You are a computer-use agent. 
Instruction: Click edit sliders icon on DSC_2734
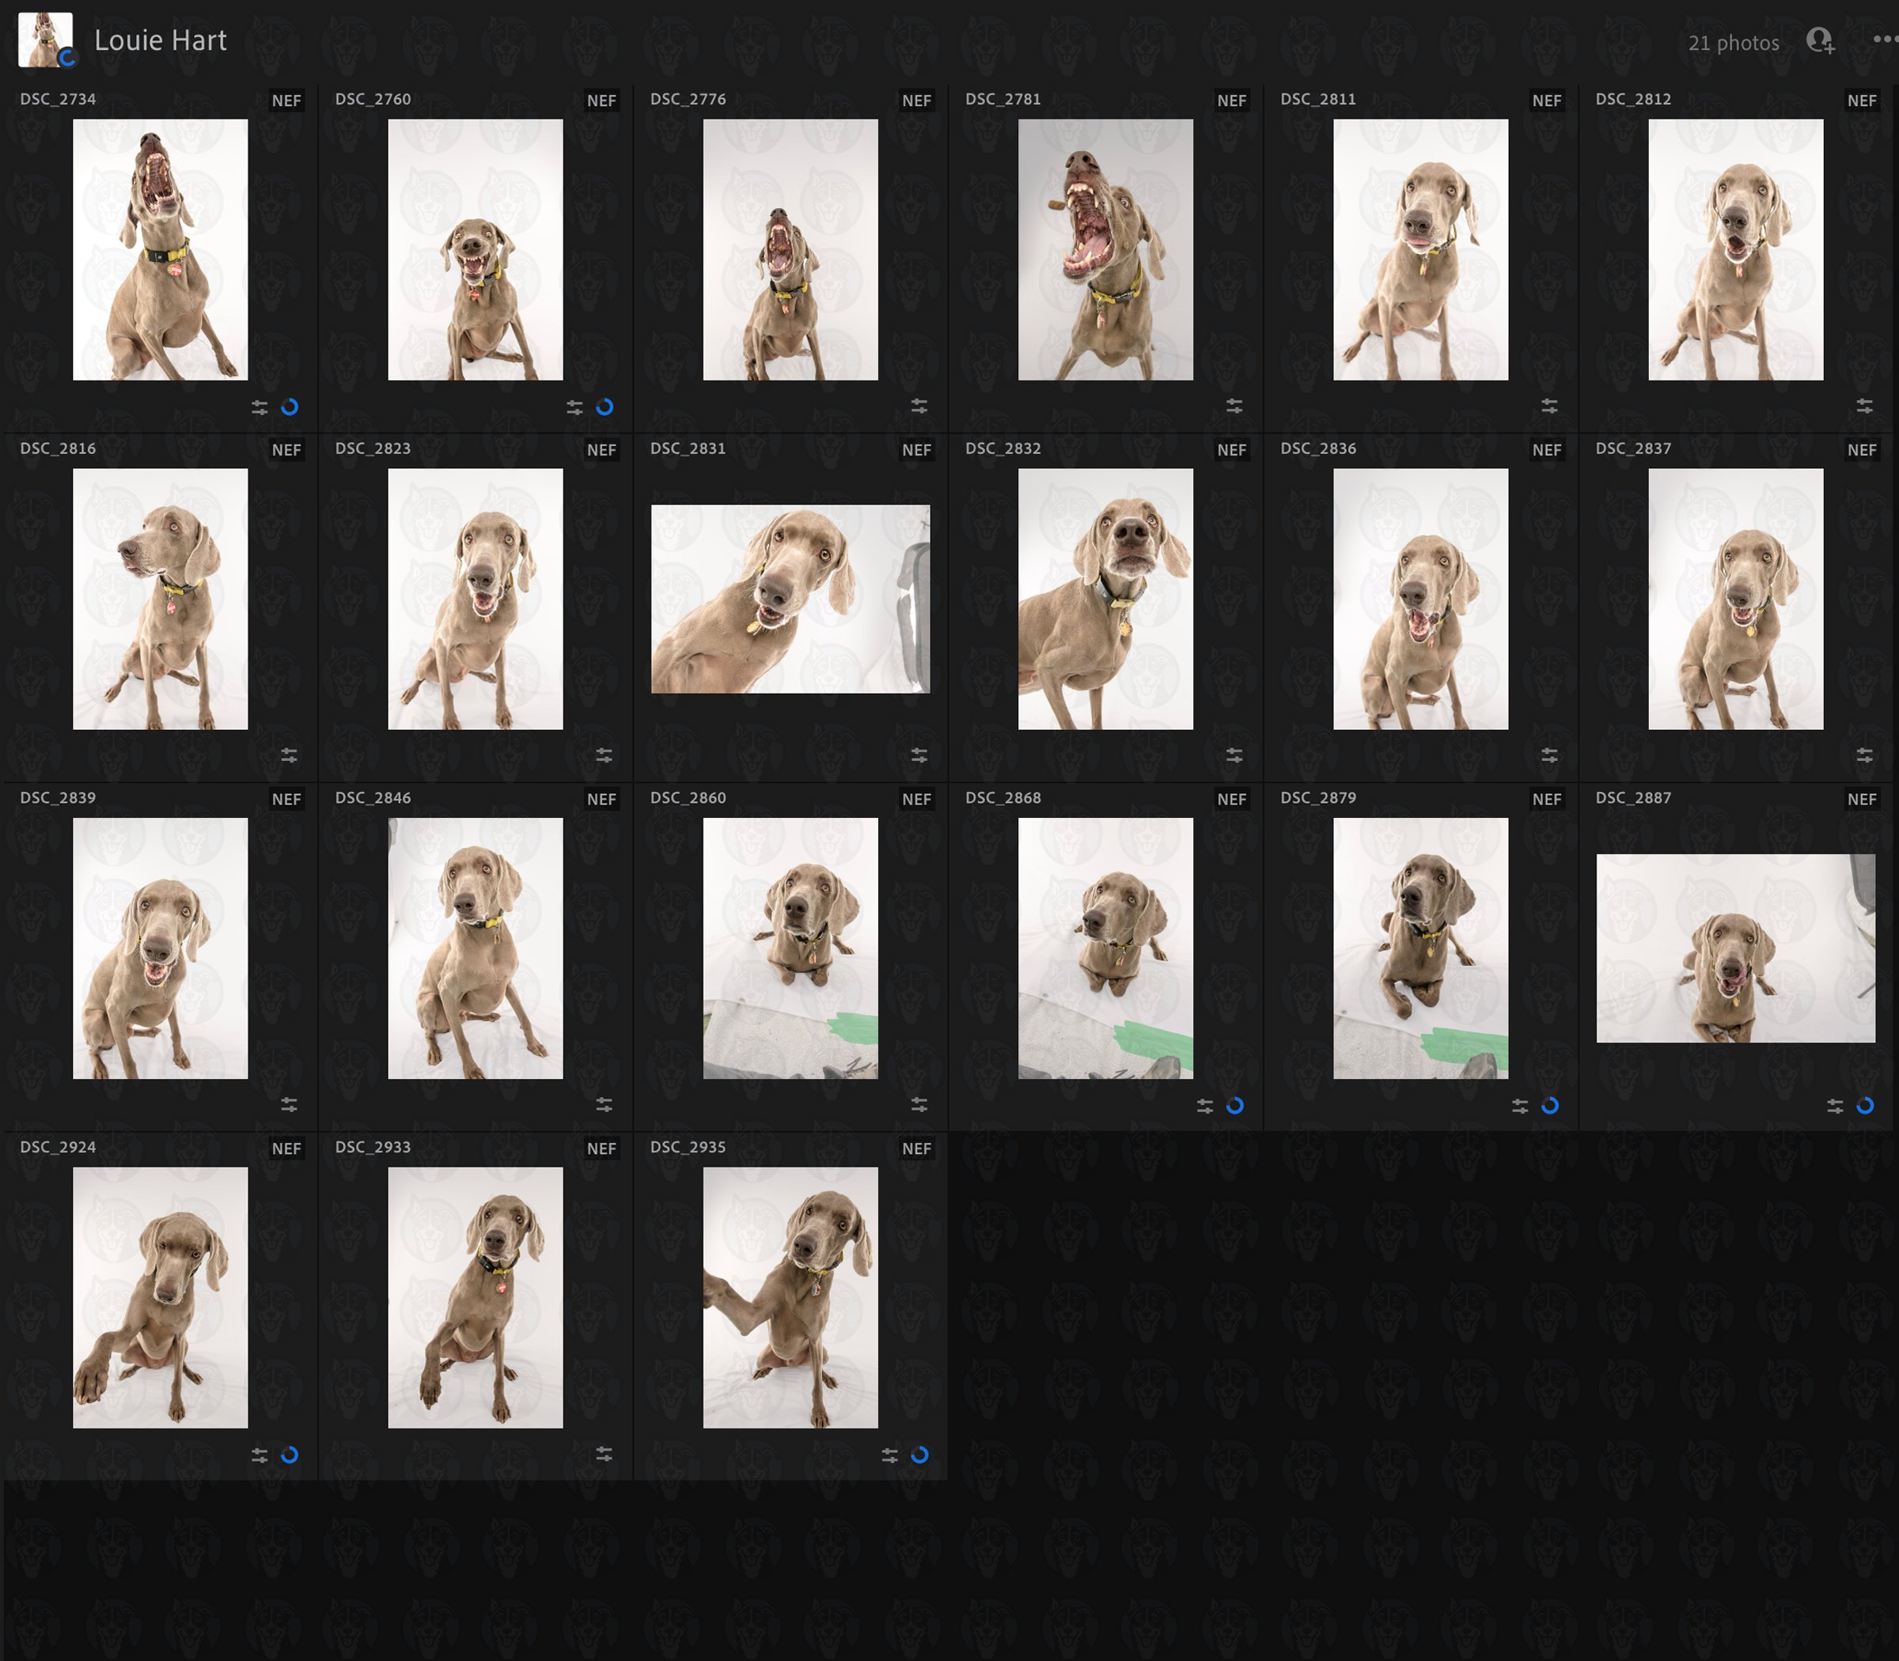point(260,407)
